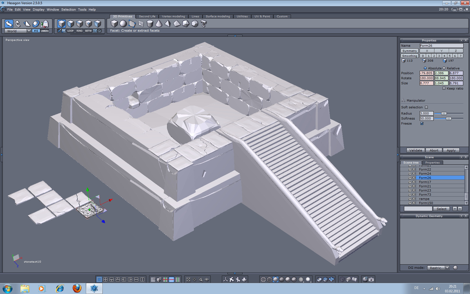Viewport: 470px width, 294px height.
Task: Activate the Facet creation tool
Action: (132, 24)
